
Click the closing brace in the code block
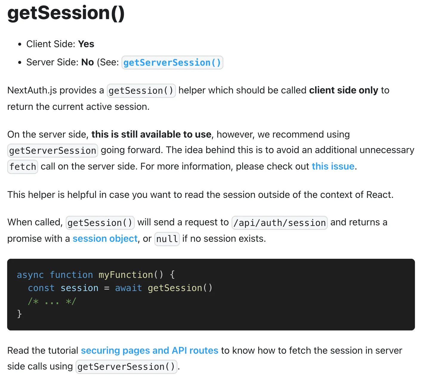(x=19, y=314)
